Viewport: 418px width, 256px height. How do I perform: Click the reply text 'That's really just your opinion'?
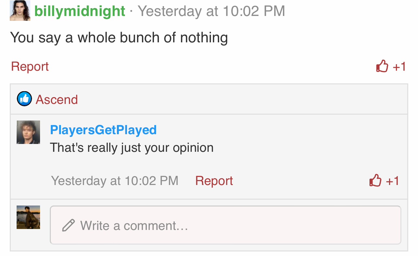click(x=132, y=148)
